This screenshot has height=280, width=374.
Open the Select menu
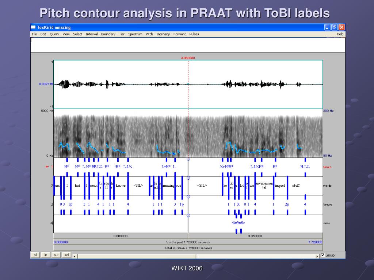click(77, 34)
